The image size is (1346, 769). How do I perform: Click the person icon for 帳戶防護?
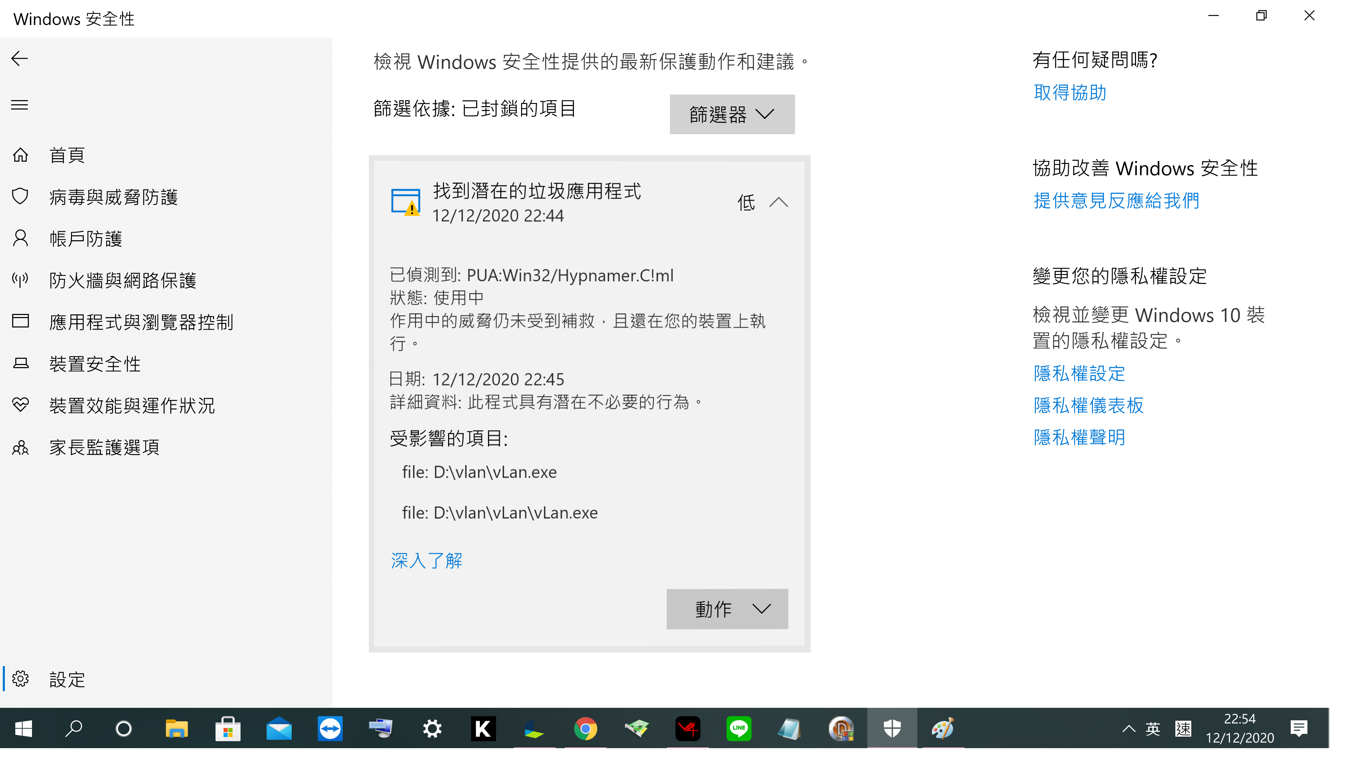21,238
